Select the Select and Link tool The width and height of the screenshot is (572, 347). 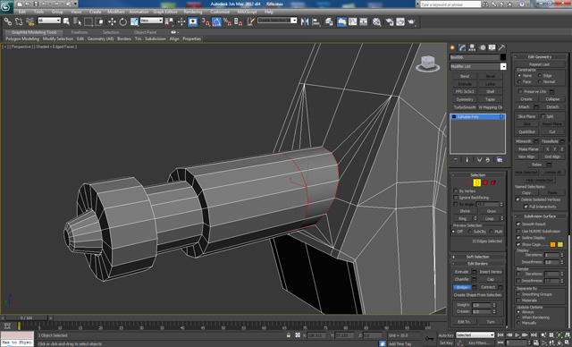coord(8,21)
